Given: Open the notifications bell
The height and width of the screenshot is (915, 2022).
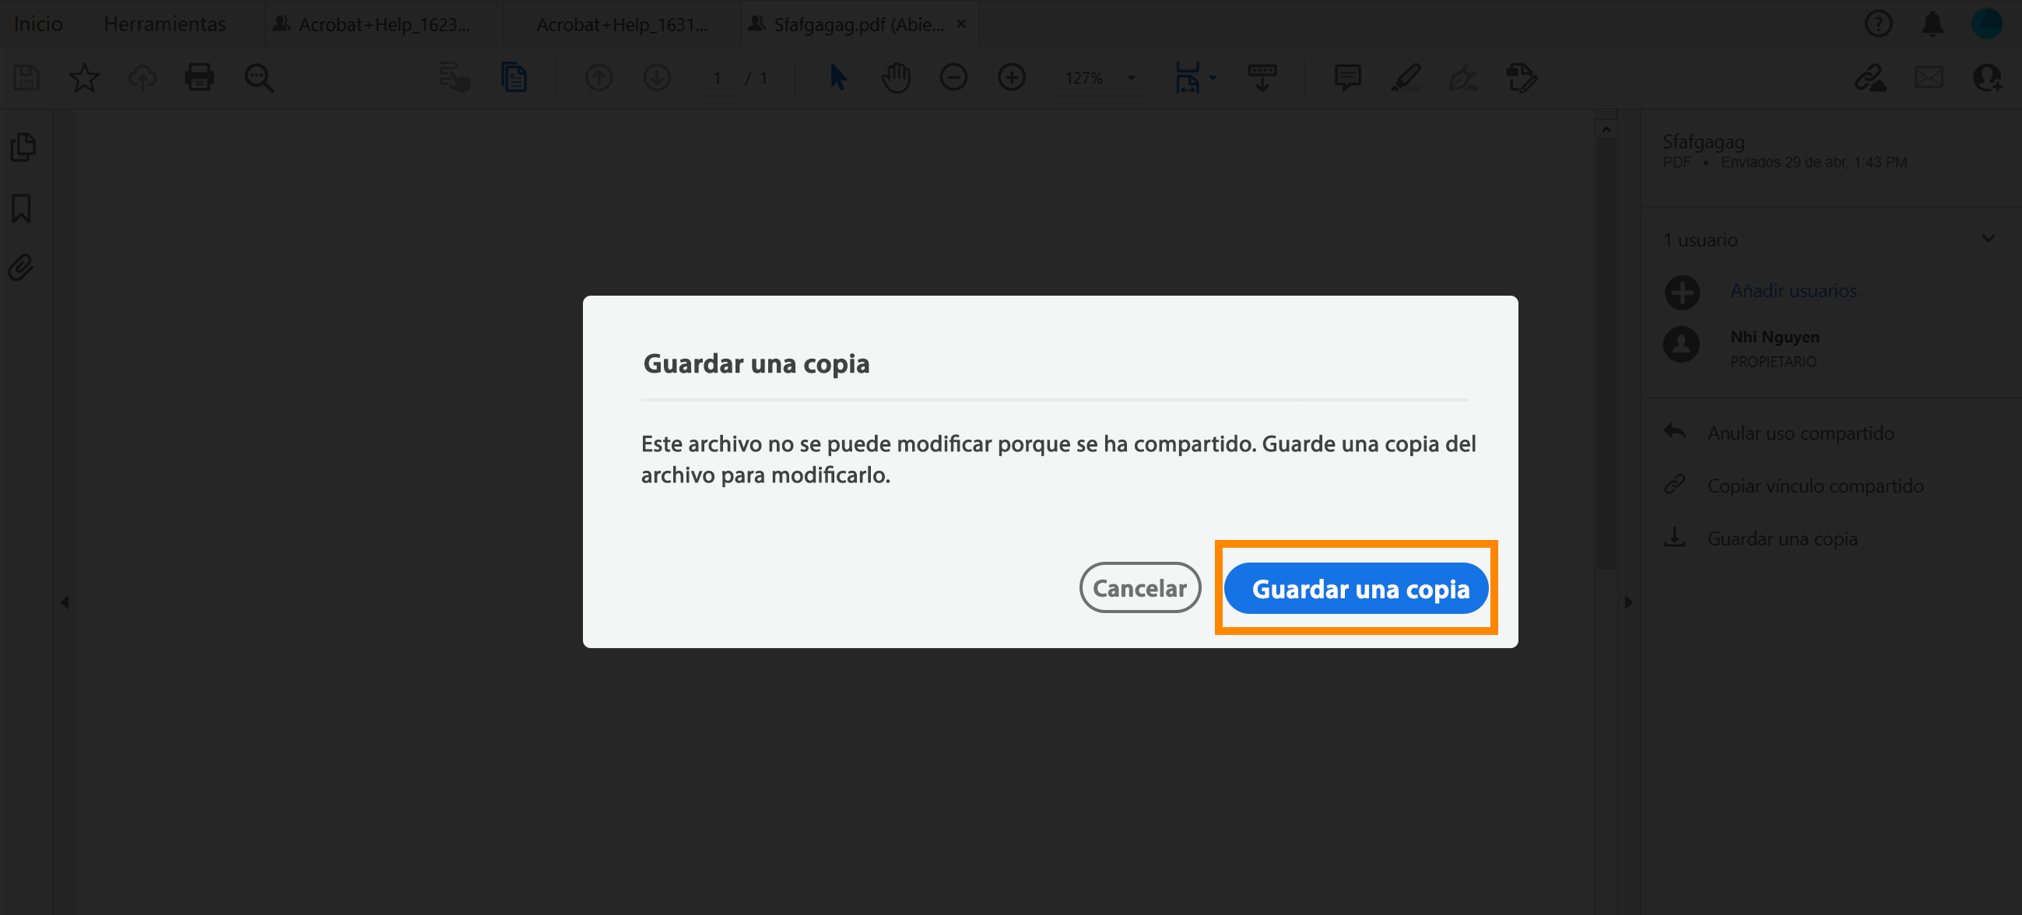Looking at the screenshot, I should tap(1932, 23).
